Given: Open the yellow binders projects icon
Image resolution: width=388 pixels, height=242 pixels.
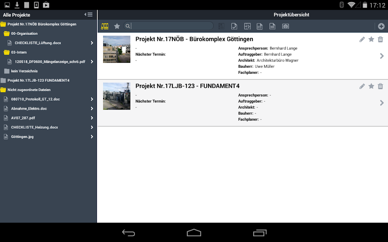Looking at the screenshot, I should [105, 26].
